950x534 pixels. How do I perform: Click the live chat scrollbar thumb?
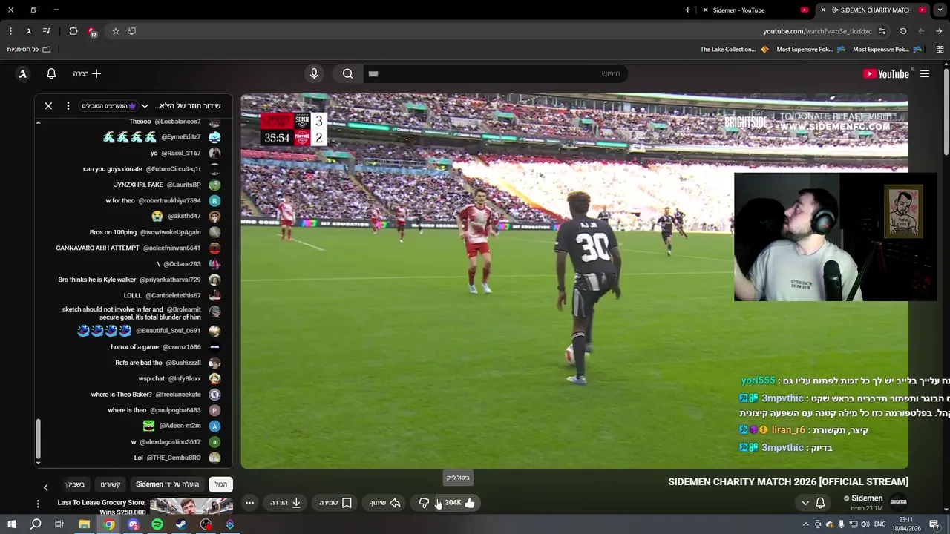[38, 439]
